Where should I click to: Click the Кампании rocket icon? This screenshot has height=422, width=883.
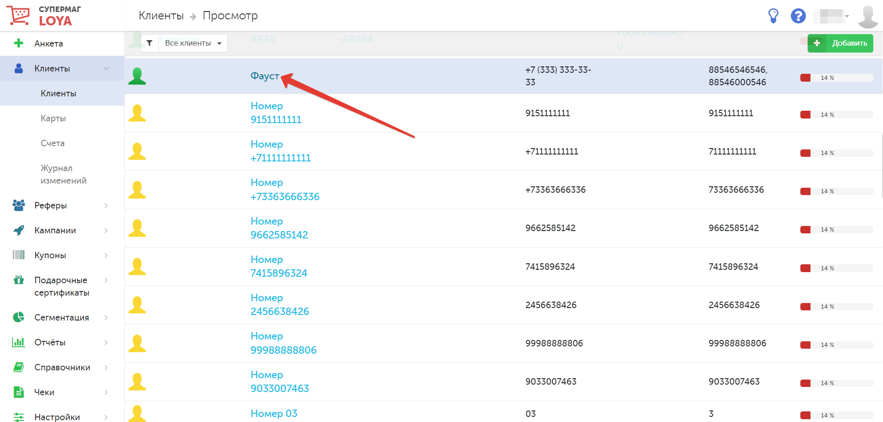pyautogui.click(x=18, y=230)
